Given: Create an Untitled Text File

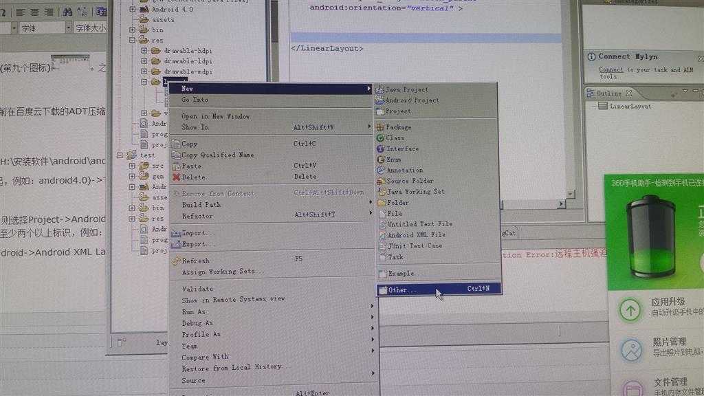Looking at the screenshot, I should (x=437, y=223).
